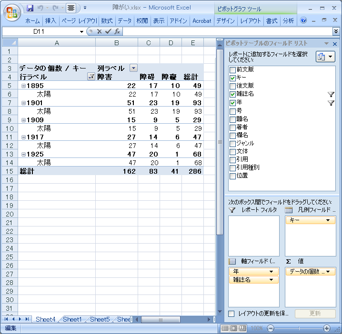Image resolution: width=342 pixels, height=334 pixels.
Task: Open field list layout options button
Action: click(x=325, y=57)
